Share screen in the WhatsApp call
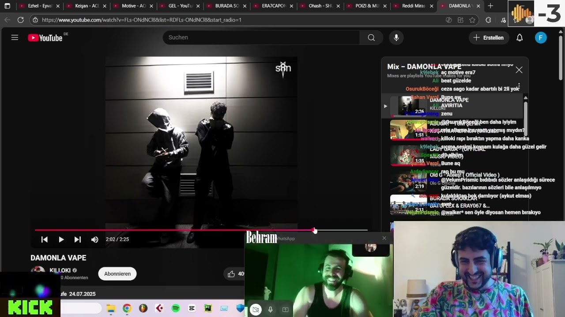 click(x=285, y=310)
